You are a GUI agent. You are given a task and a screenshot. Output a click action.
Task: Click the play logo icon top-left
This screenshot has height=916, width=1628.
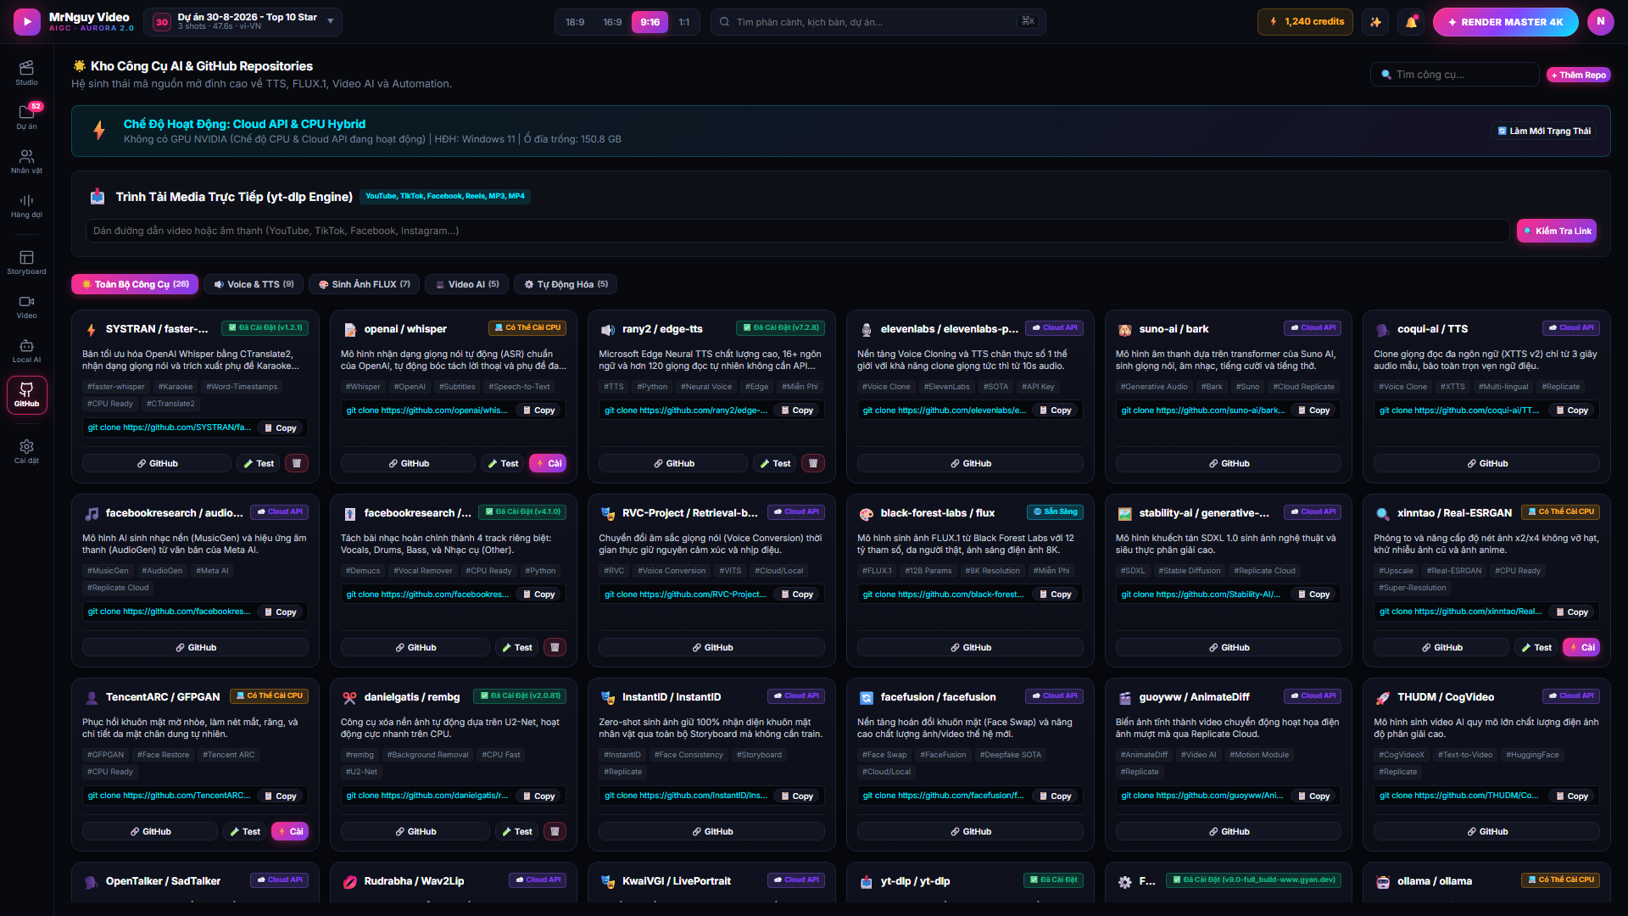click(x=27, y=21)
